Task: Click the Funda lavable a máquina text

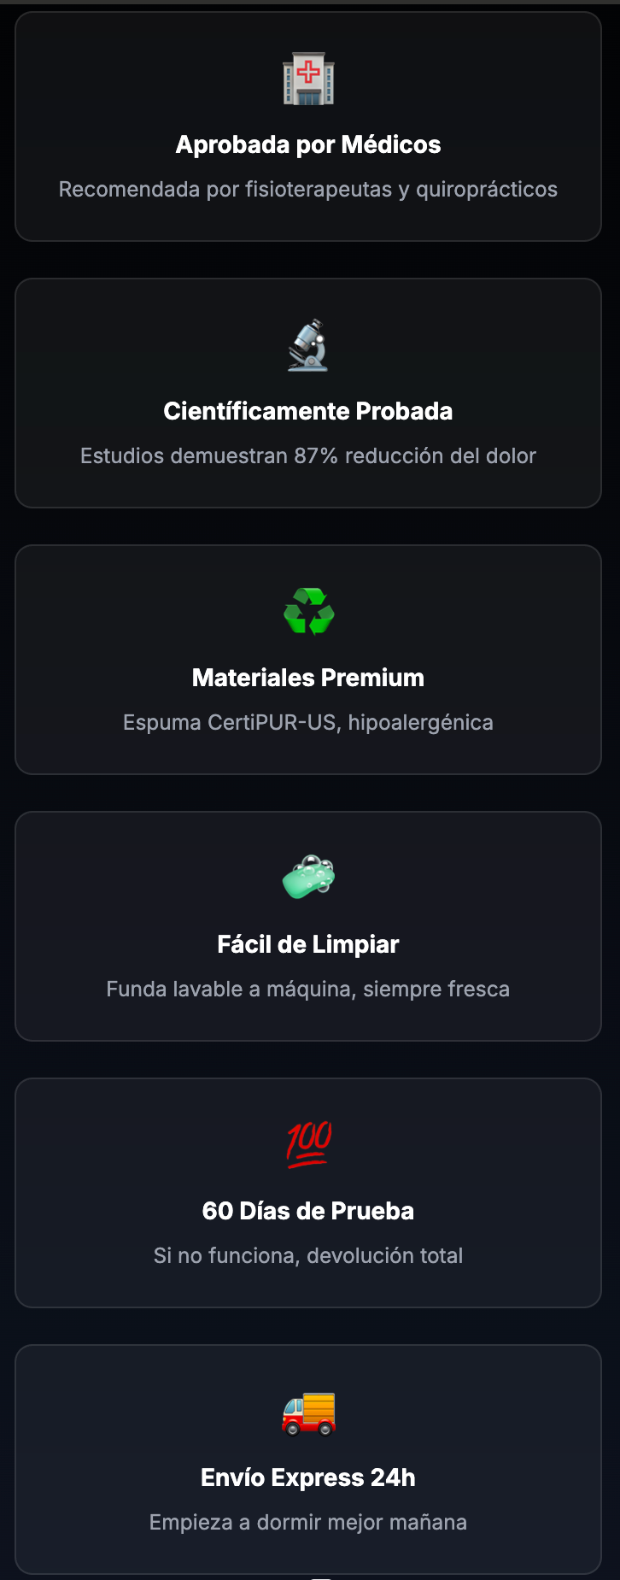Action: pyautogui.click(x=308, y=989)
